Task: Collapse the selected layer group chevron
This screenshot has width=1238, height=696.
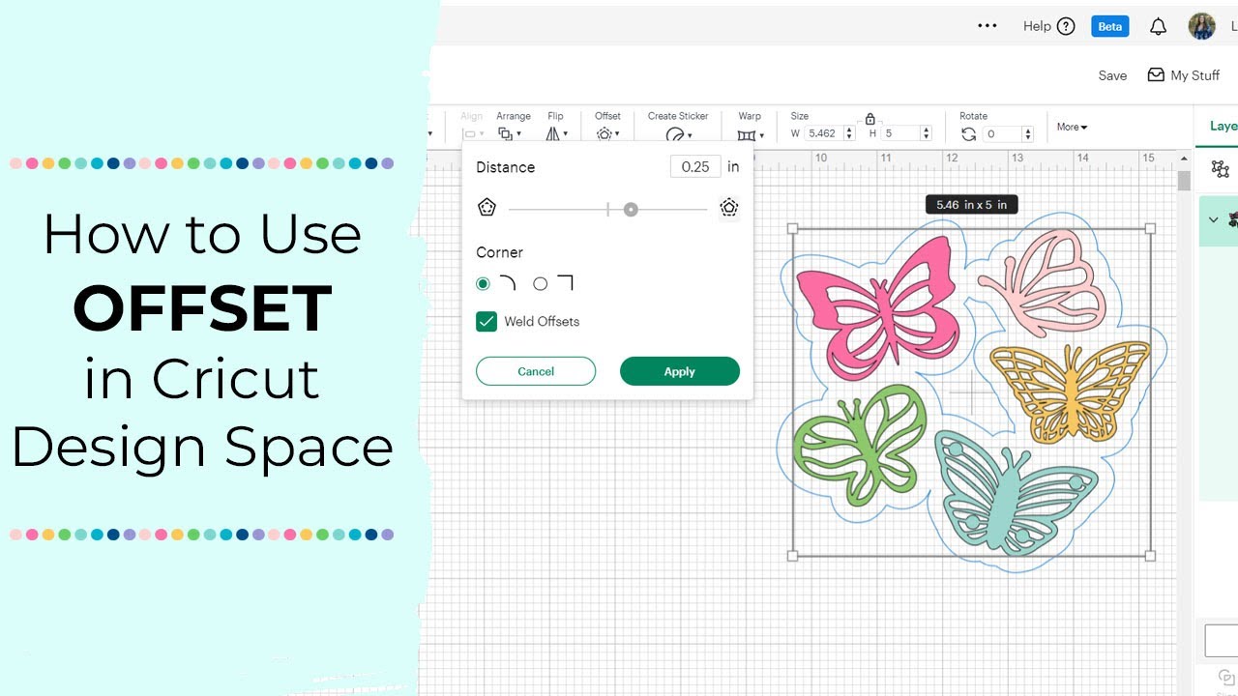Action: 1213,219
